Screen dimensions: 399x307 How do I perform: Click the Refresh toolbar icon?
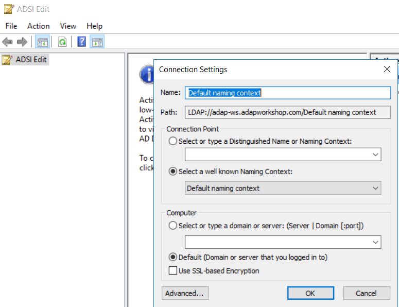tap(62, 42)
